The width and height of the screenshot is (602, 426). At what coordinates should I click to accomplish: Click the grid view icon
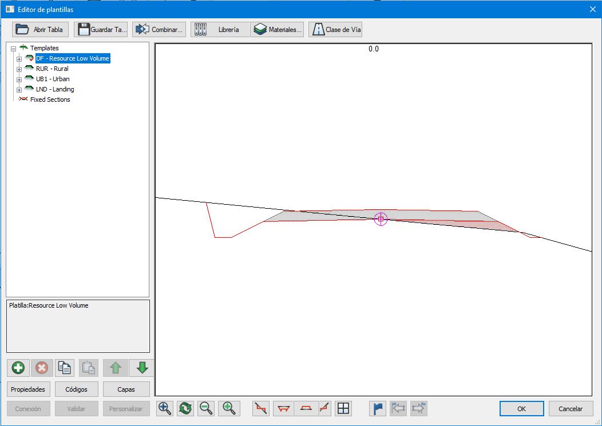[x=343, y=408]
